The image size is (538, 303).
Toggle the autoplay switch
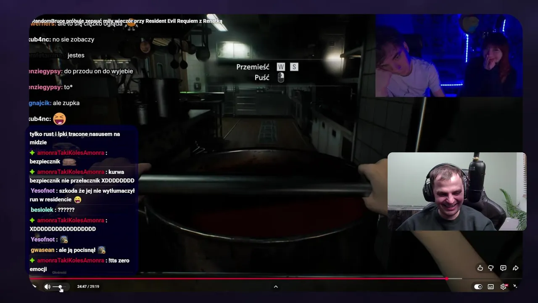click(x=478, y=287)
